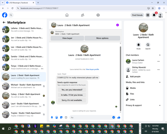Screen dimensions: 167x134
Task: Open options for Shirley Nowicki member
Action: click(x=159, y=70)
